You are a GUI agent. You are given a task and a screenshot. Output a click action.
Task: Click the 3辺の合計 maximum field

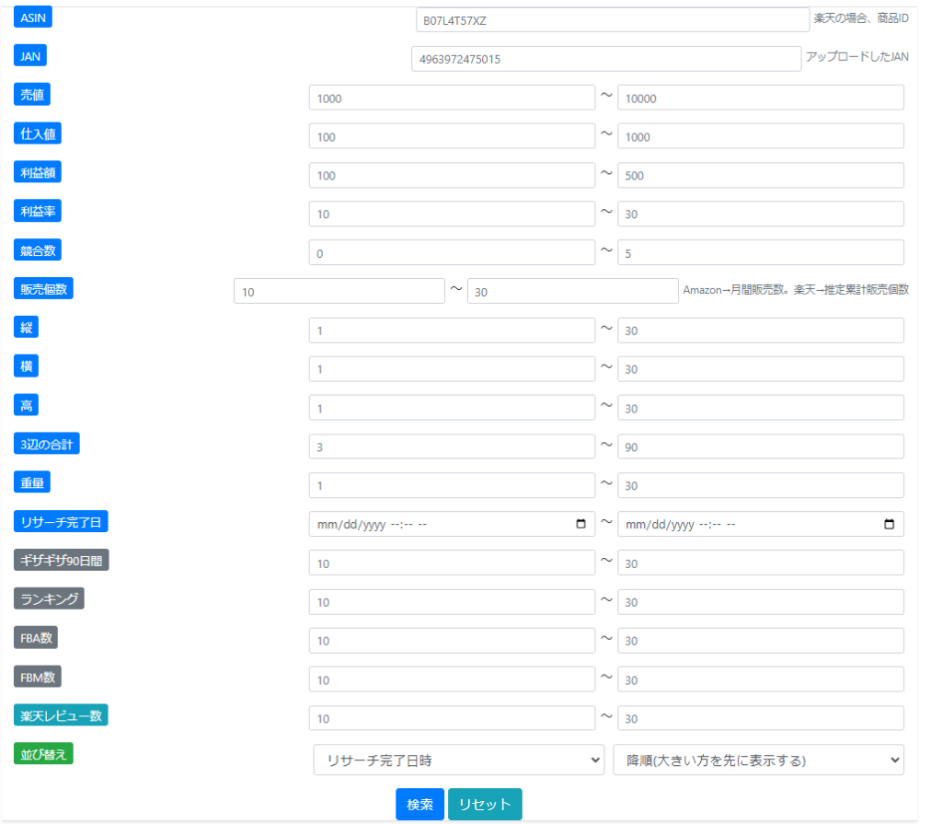[760, 447]
